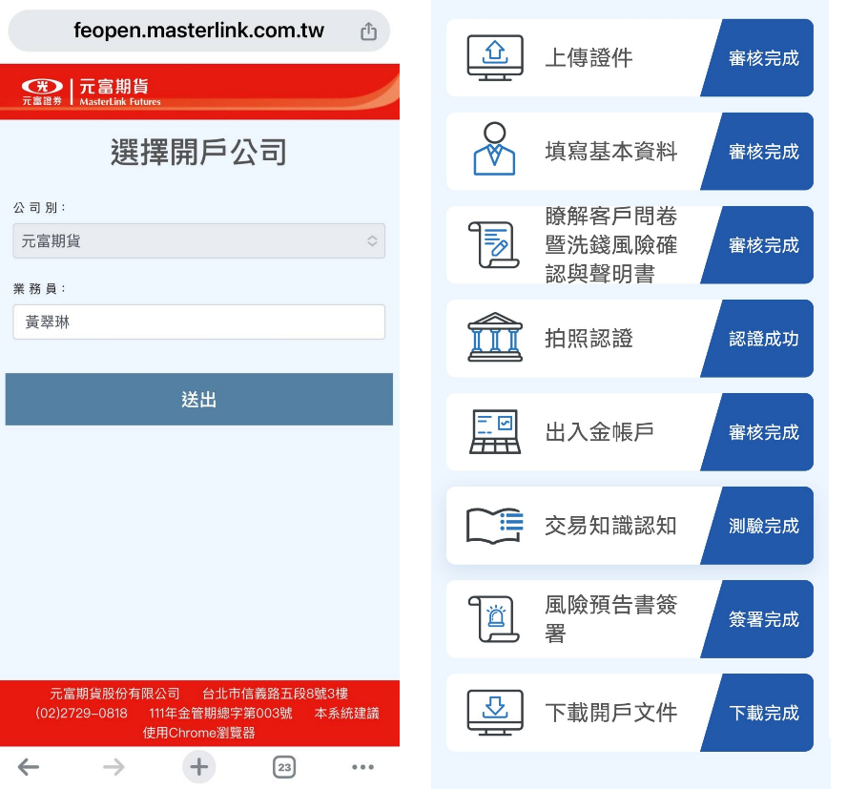
Task: Click the 測驗完成 status badge
Action: pos(763,526)
